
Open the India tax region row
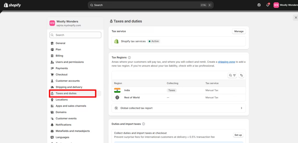[179, 90]
